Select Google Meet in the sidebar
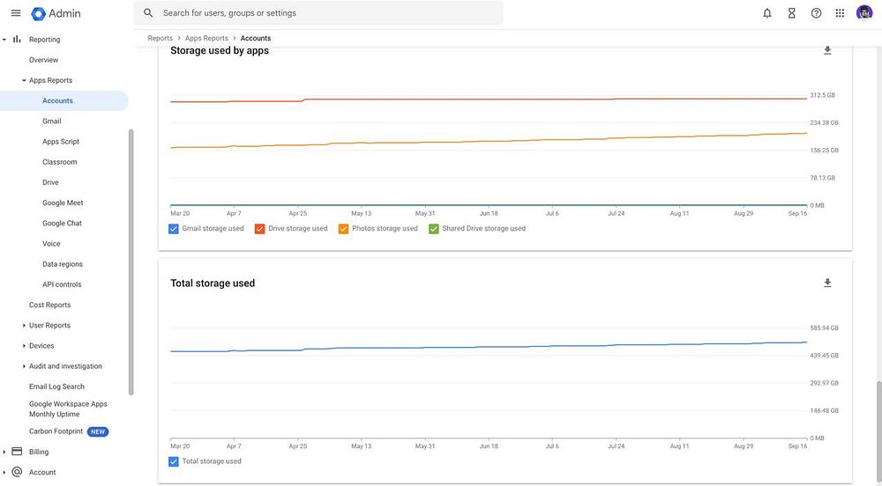 click(63, 203)
